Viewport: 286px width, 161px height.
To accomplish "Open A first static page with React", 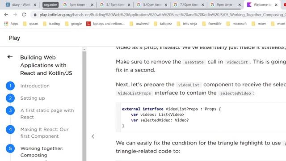I will click(47, 114).
